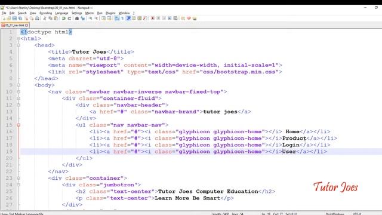This screenshot has width=382, height=215.
Task: Restore down the Notepad++ window
Action: pos(376,8)
